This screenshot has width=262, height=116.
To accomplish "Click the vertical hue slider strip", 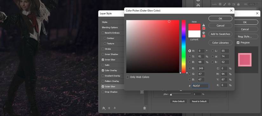I will click(x=184, y=47).
